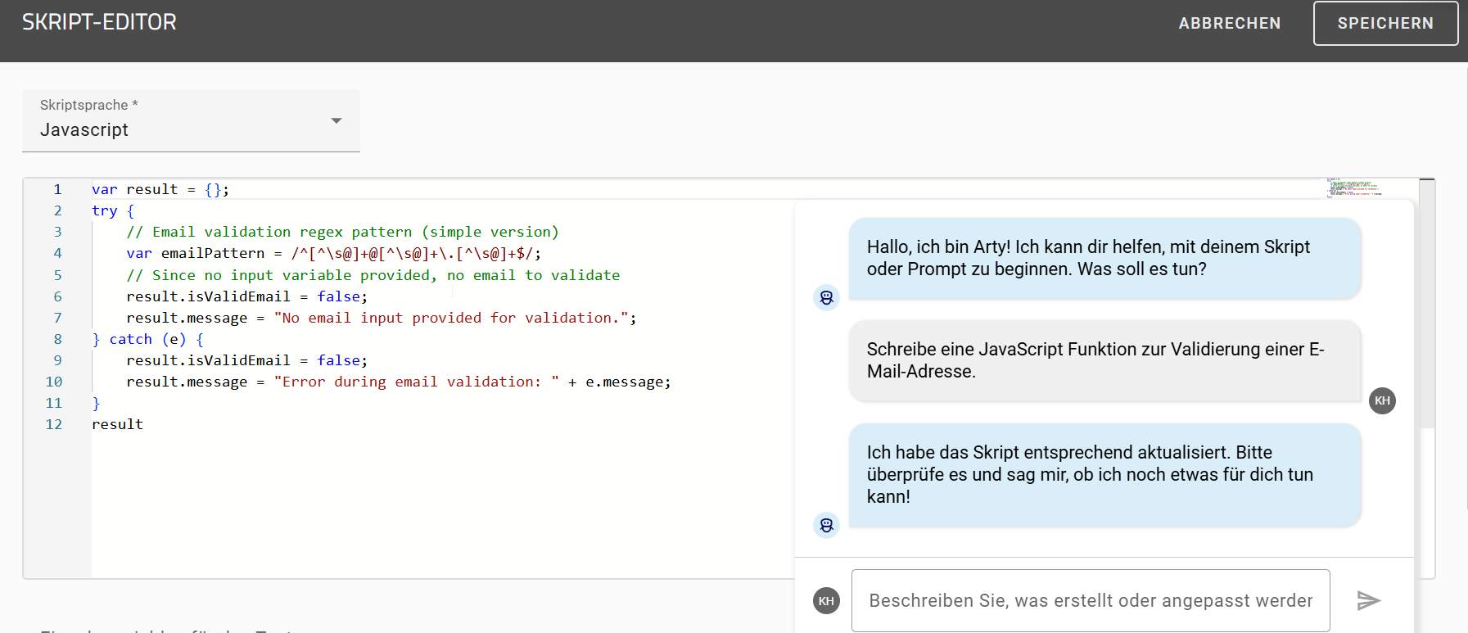
Task: Click the 'Schreibe eine JavaScript Funktion' user message
Action: coord(1104,360)
